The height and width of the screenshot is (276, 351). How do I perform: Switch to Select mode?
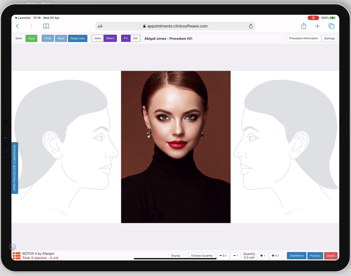110,38
